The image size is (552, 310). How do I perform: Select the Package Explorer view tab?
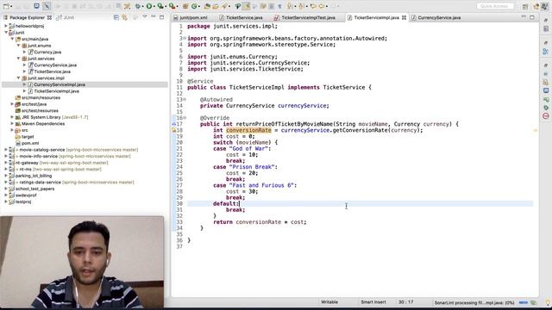tap(28, 17)
